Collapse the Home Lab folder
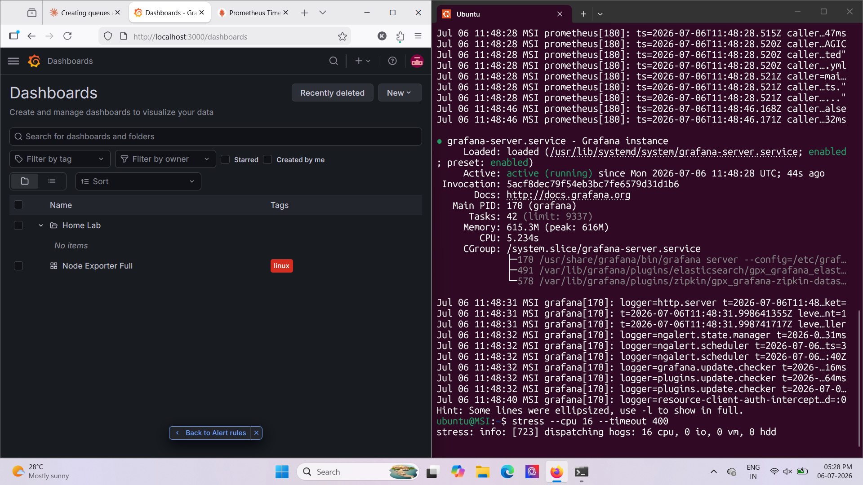The image size is (863, 485). [41, 225]
